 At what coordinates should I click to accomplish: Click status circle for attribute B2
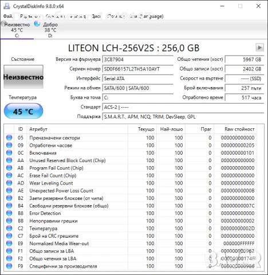(x=9, y=198)
